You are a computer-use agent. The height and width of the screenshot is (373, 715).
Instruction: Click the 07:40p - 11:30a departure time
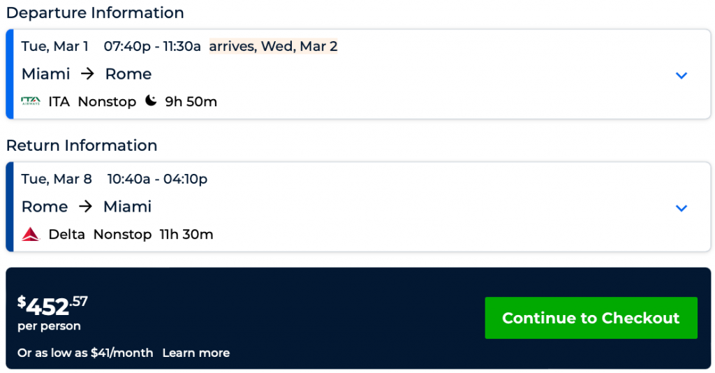[x=152, y=47]
